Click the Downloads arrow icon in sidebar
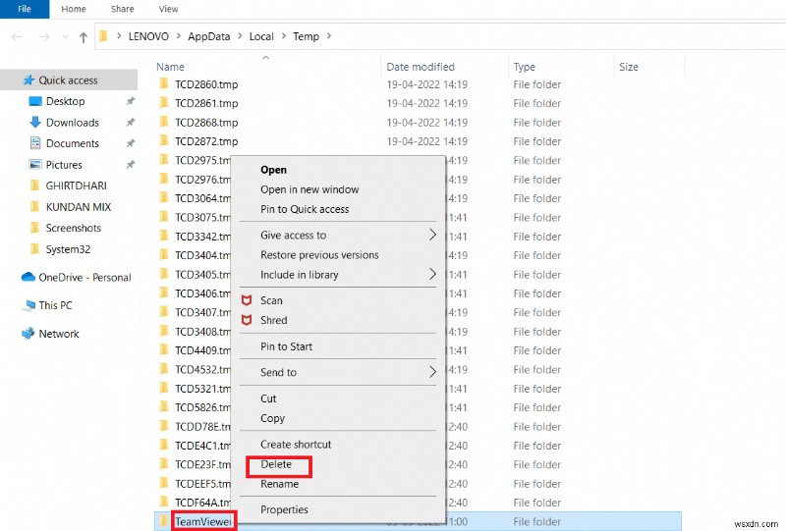786x531 pixels. [35, 123]
